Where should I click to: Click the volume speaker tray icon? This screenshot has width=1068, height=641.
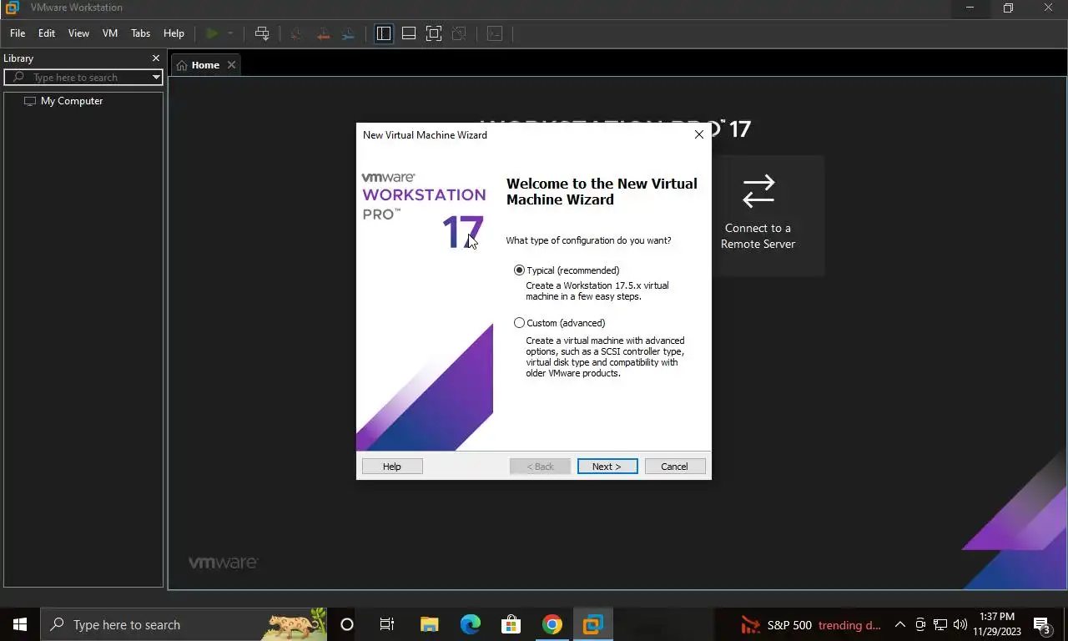coord(960,624)
